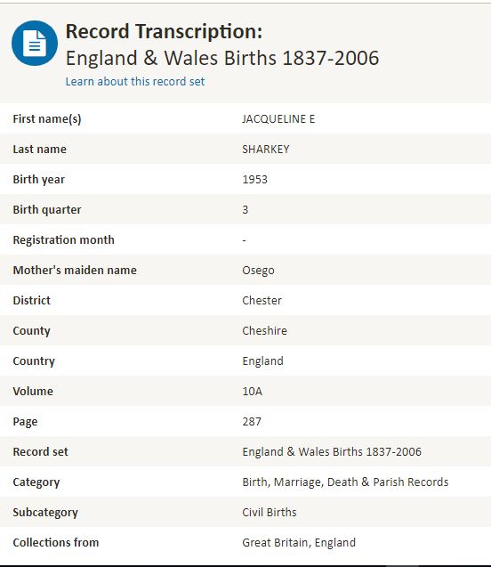Select the England & Wales Births 1837-2006 title
This screenshot has width=491, height=567.
pos(222,58)
